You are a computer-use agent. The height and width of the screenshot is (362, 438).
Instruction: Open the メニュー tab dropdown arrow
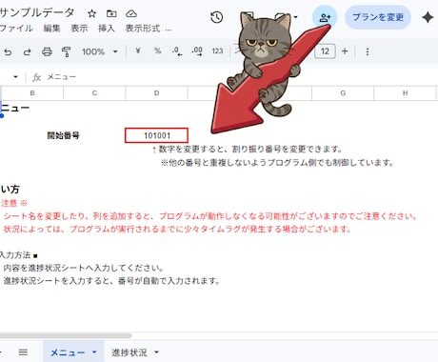pos(94,352)
